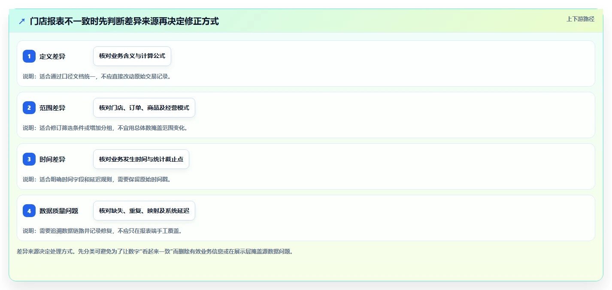Click the 核对门店、订单、商品及经营模式 chip

(x=144, y=108)
